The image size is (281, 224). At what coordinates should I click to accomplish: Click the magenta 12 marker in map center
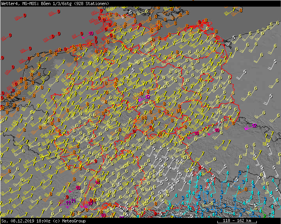click(x=148, y=96)
